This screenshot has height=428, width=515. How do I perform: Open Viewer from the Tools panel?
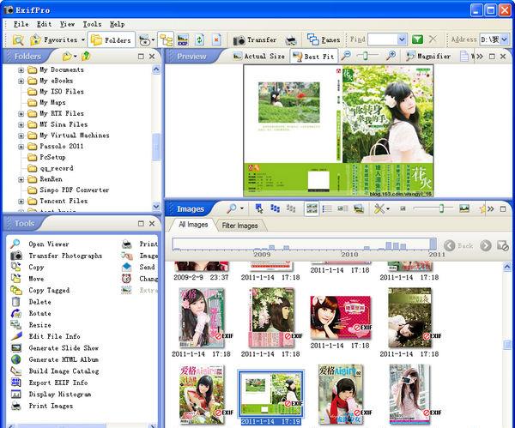tap(48, 244)
